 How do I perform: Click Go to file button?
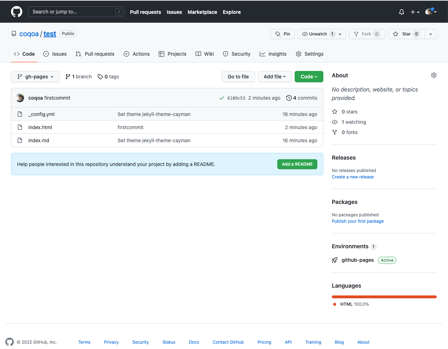point(238,77)
